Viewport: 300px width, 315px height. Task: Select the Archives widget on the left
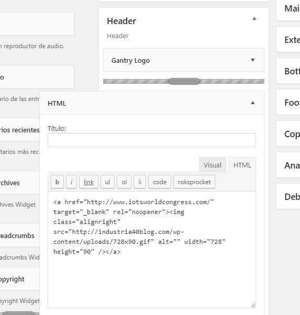click(x=20, y=183)
